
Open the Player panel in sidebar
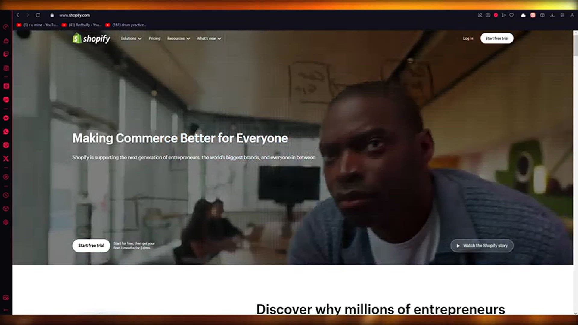click(x=6, y=177)
